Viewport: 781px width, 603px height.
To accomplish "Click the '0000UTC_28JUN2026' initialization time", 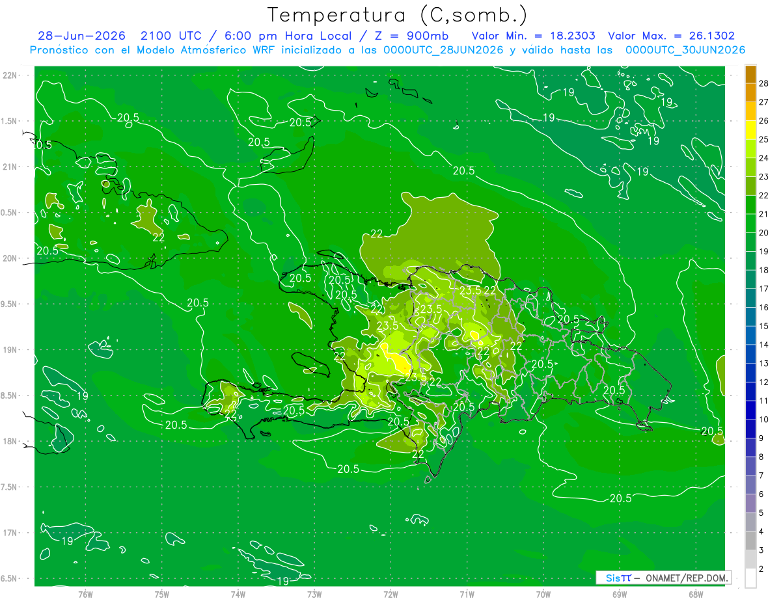I will 443,50.
